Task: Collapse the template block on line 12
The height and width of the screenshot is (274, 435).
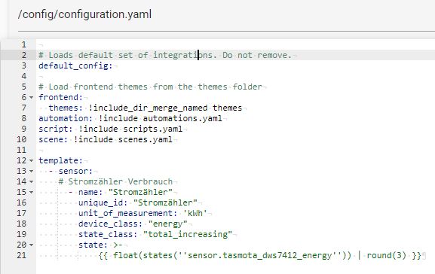Action: point(31,160)
